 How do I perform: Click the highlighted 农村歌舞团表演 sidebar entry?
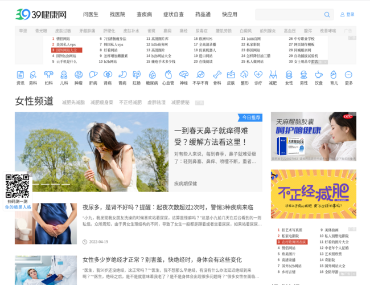(292, 242)
